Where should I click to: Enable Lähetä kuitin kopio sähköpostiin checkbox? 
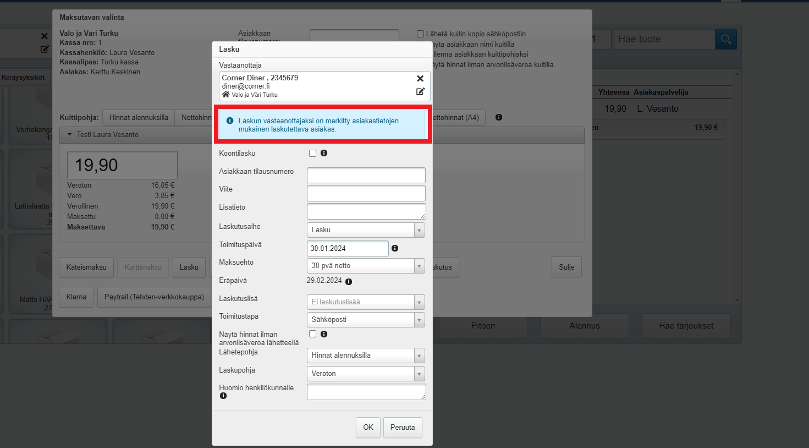[x=420, y=34]
